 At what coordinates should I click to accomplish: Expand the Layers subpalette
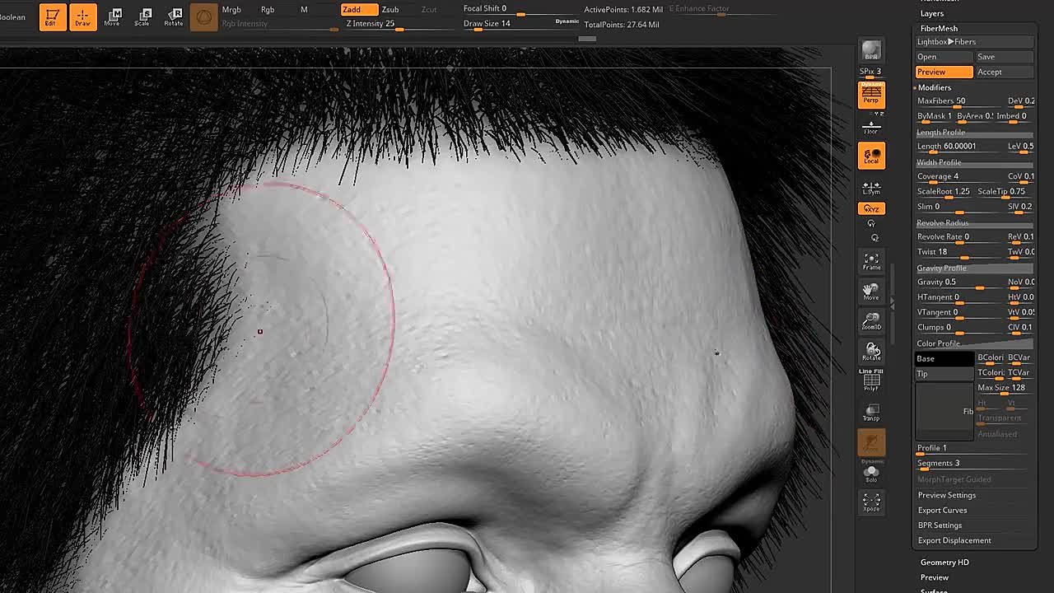click(932, 14)
